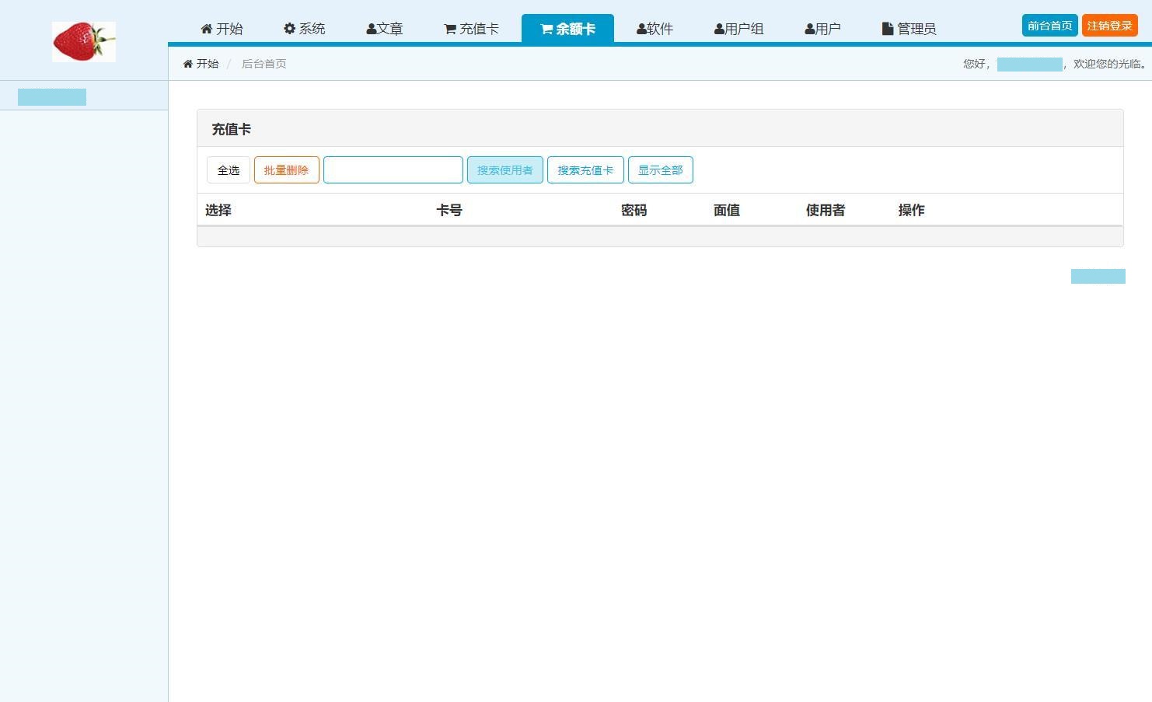The image size is (1152, 702).
Task: Click the 搜索充值卡 search button
Action: coord(585,170)
